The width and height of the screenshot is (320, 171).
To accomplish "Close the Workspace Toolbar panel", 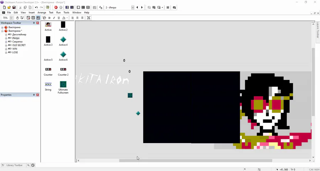I will (38, 23).
